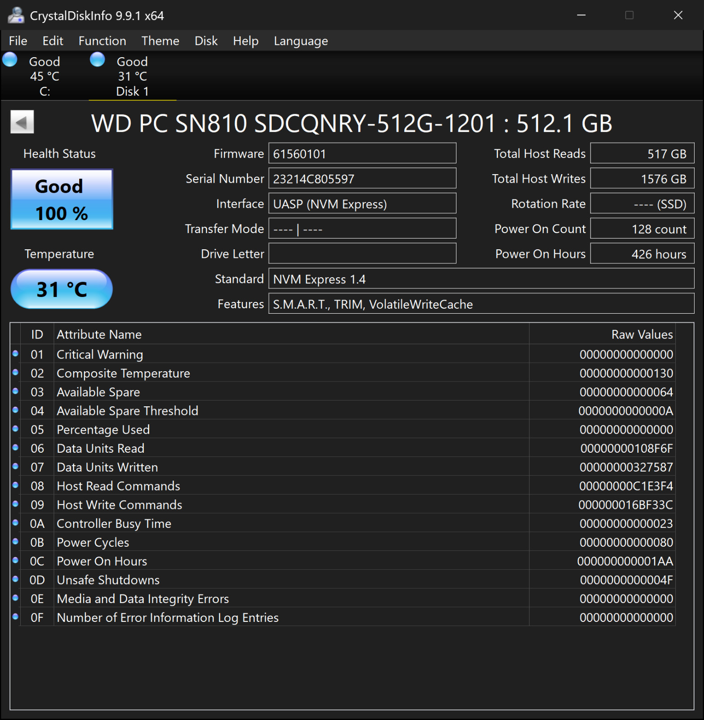This screenshot has height=720, width=704.
Task: Open the Function menu
Action: [102, 41]
